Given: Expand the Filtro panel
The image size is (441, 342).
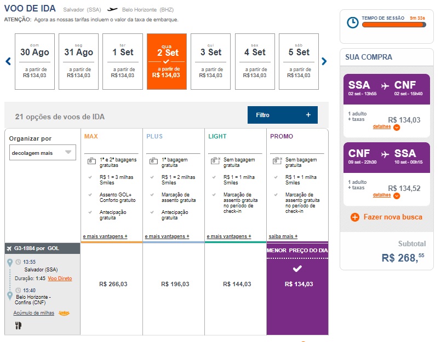Looking at the screenshot, I should tap(282, 115).
